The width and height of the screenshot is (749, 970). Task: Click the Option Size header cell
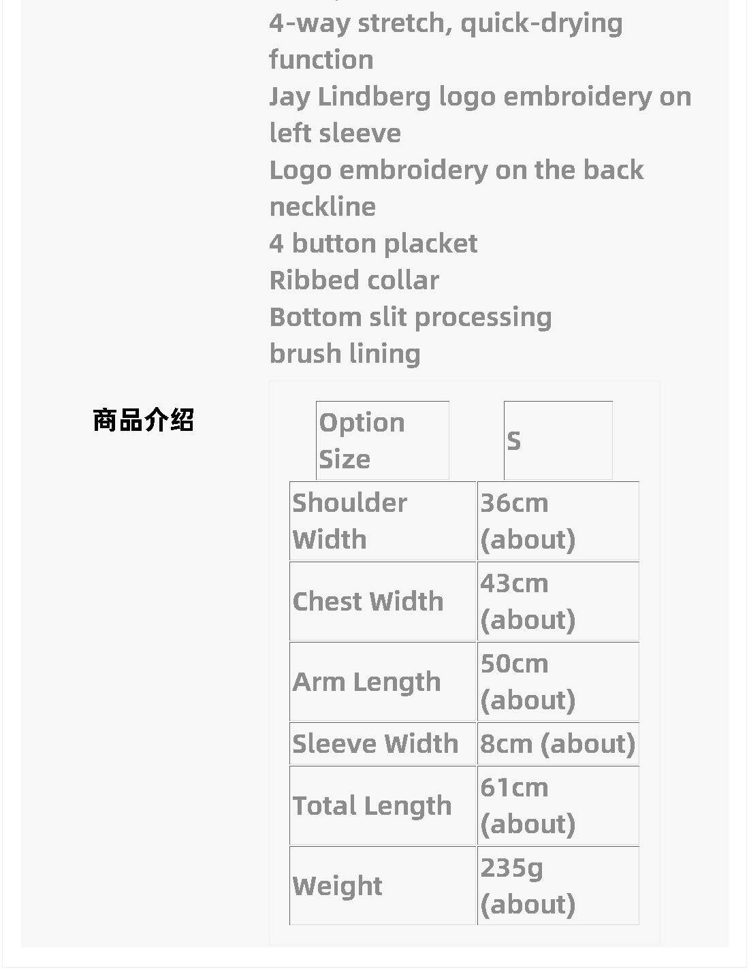tap(382, 440)
